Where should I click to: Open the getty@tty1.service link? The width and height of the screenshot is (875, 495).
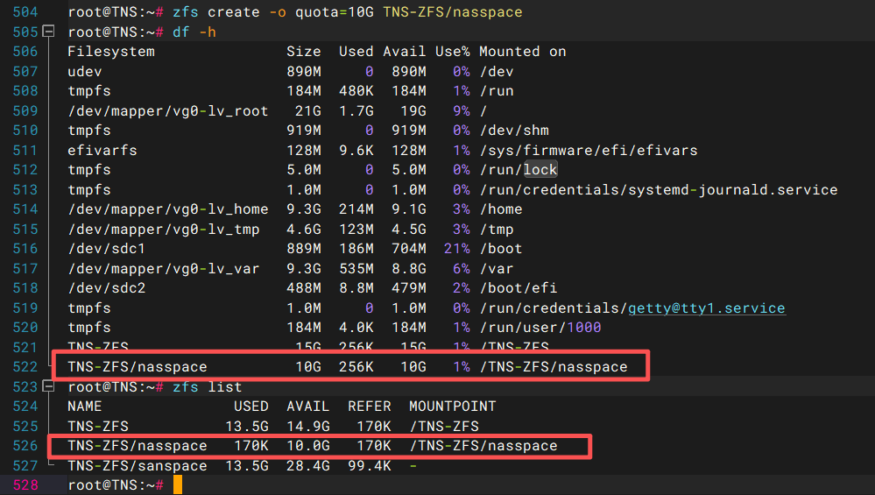click(x=706, y=308)
